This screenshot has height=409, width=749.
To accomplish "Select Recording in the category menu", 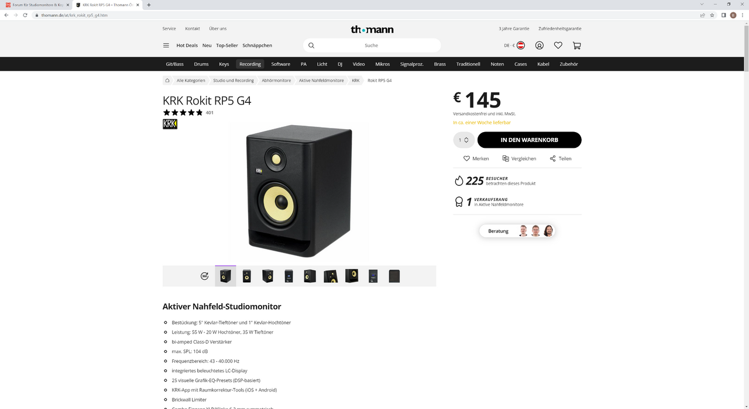I will pyautogui.click(x=250, y=64).
